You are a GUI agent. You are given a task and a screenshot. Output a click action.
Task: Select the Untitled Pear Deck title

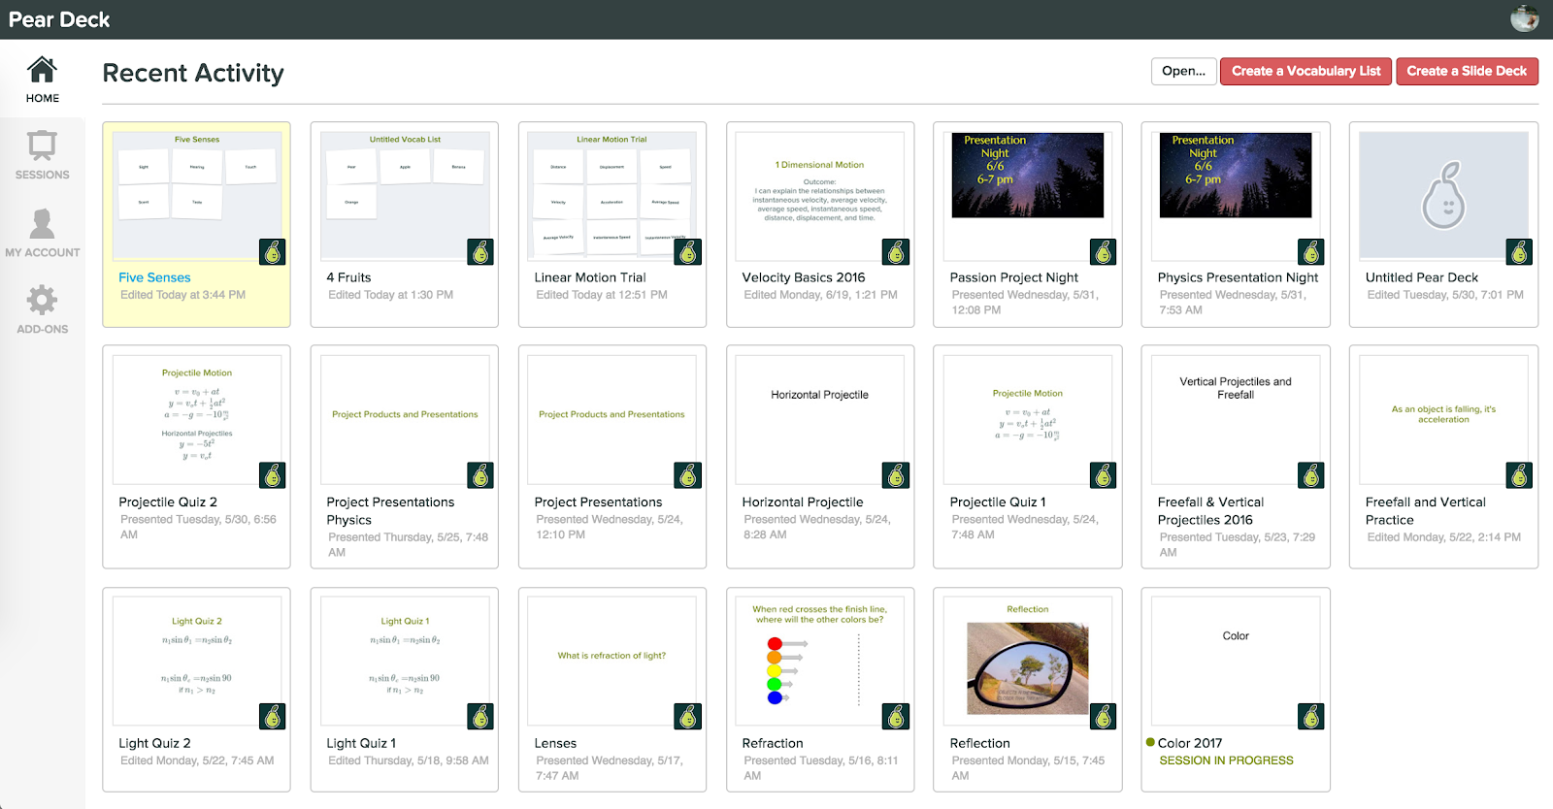pyautogui.click(x=1422, y=277)
